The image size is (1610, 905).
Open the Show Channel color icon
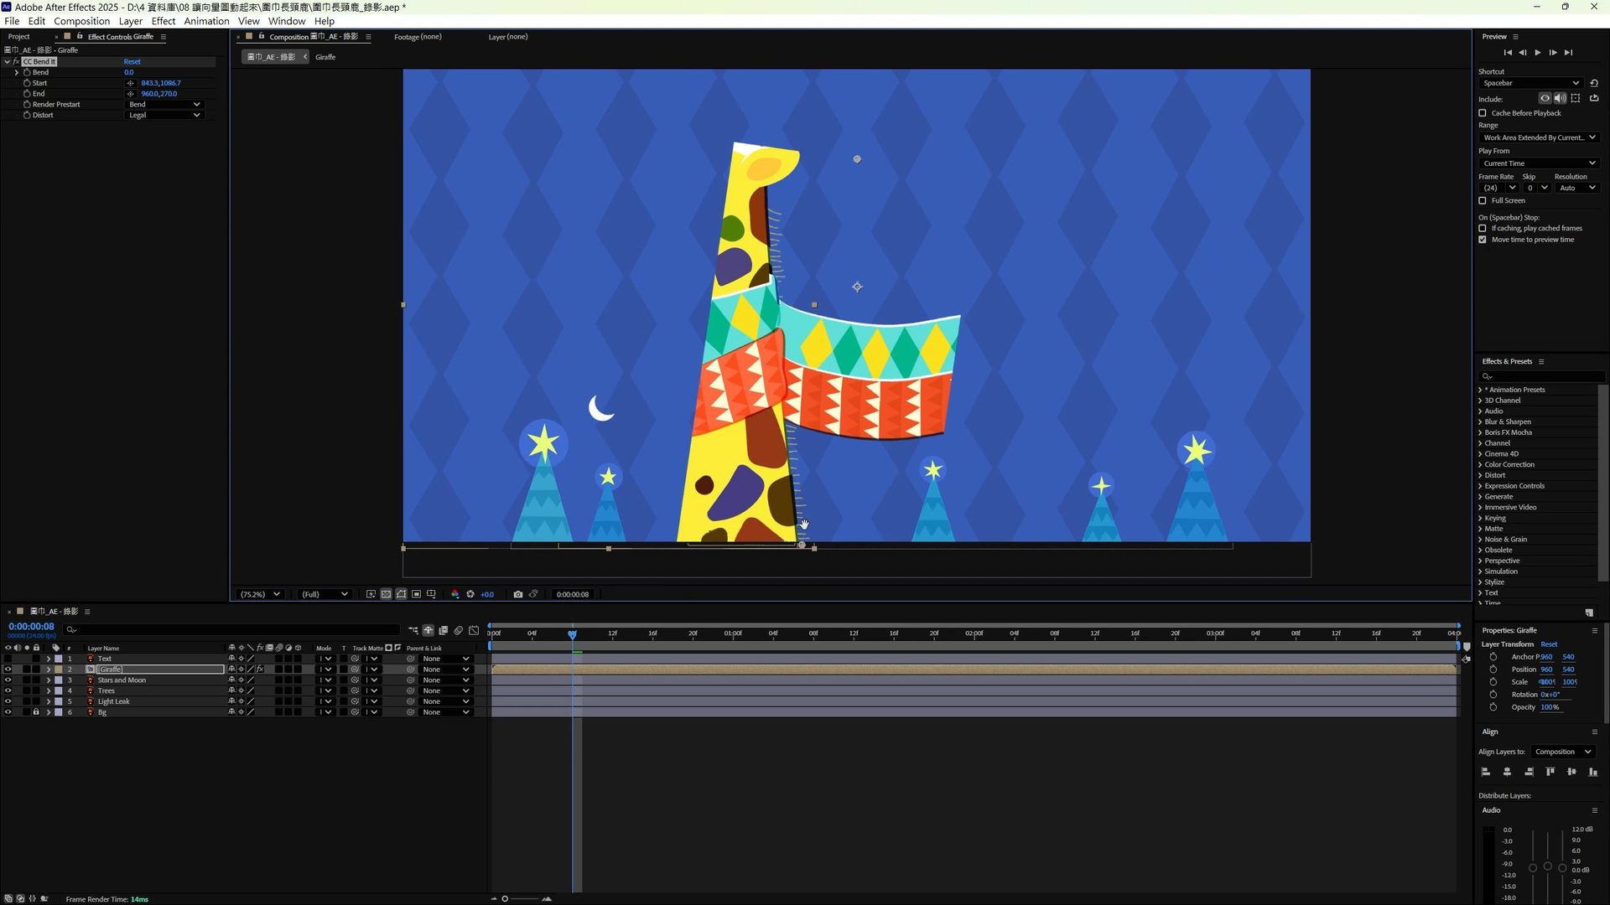click(x=454, y=594)
